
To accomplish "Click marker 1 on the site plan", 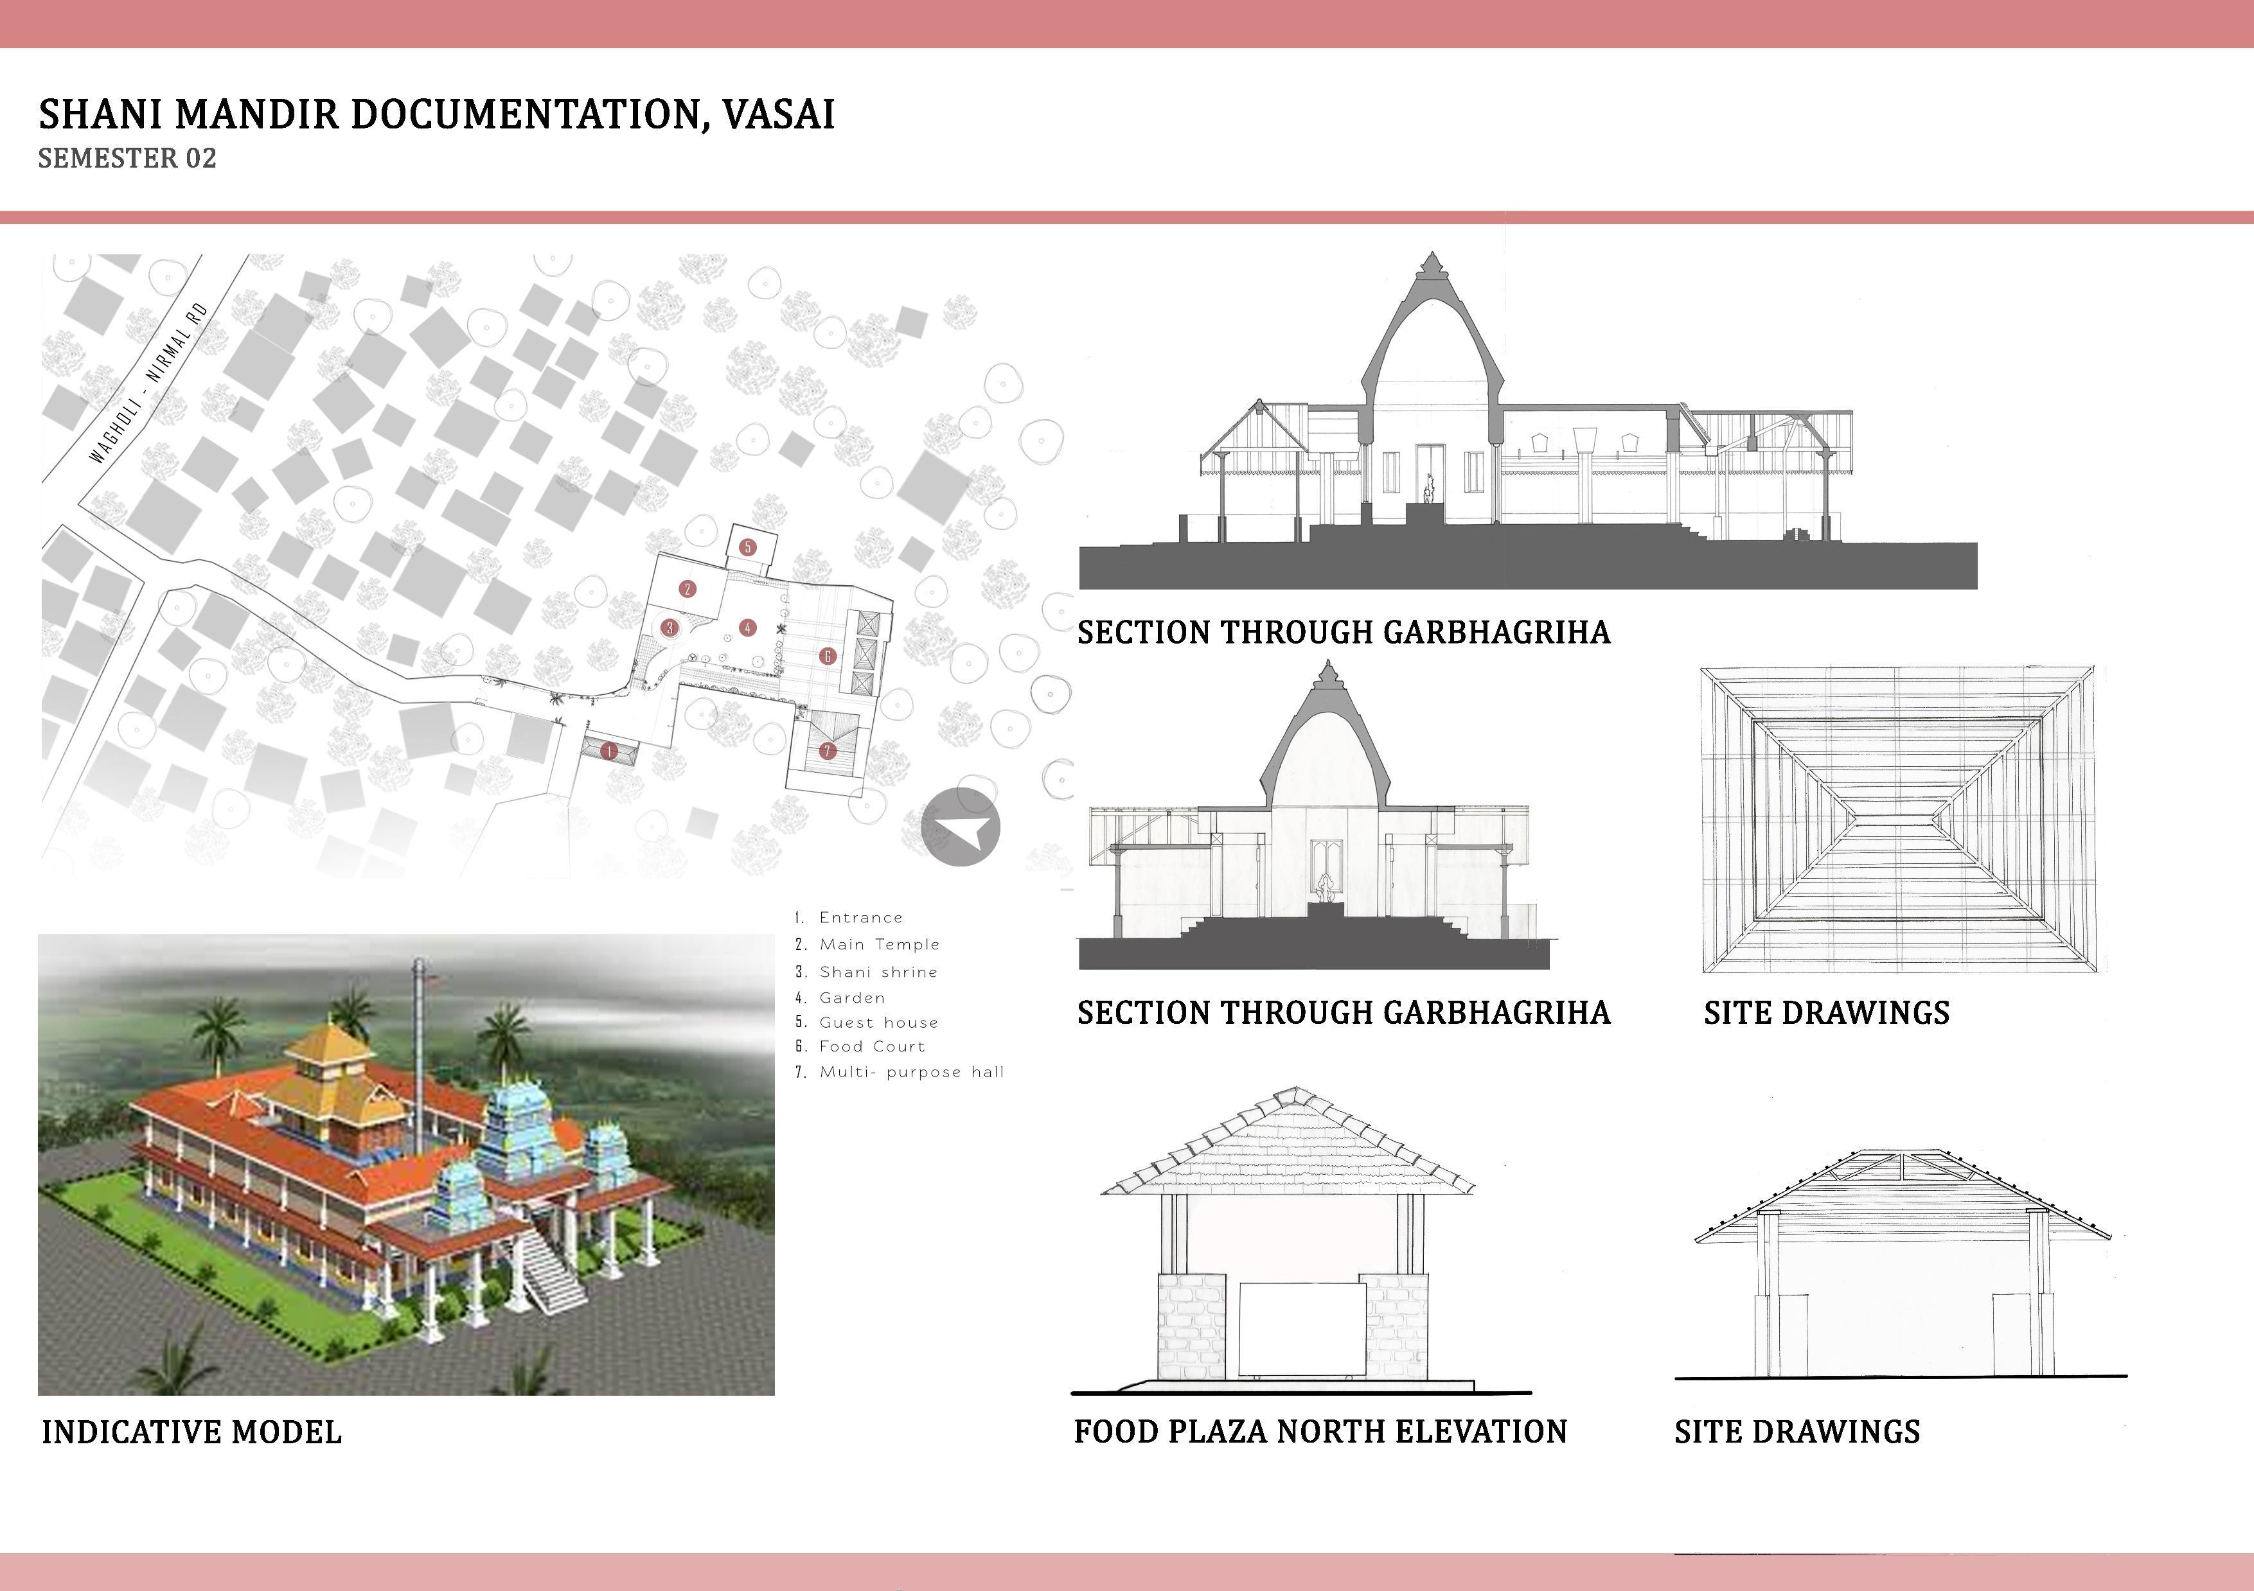I will [610, 752].
